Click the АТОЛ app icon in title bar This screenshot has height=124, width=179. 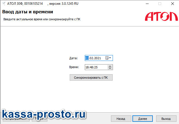pos(4,4)
